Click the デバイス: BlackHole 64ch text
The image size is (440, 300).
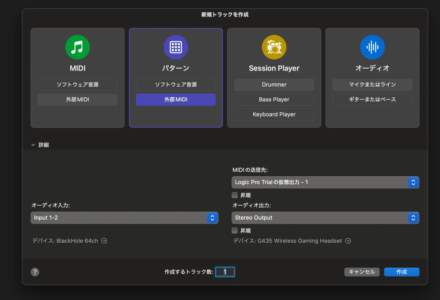coord(65,241)
